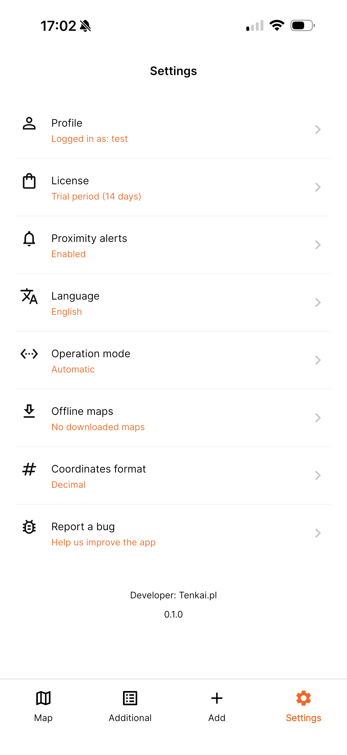Expand the Language row chevron
The width and height of the screenshot is (347, 755).
[x=318, y=302]
